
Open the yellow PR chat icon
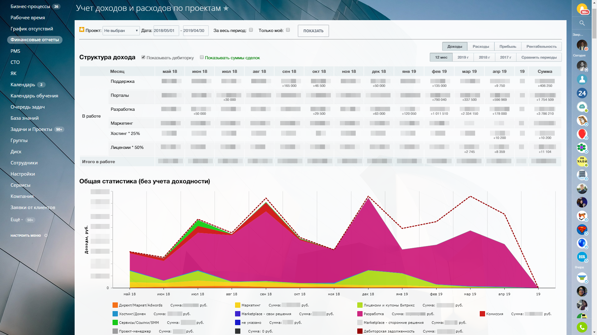(582, 161)
